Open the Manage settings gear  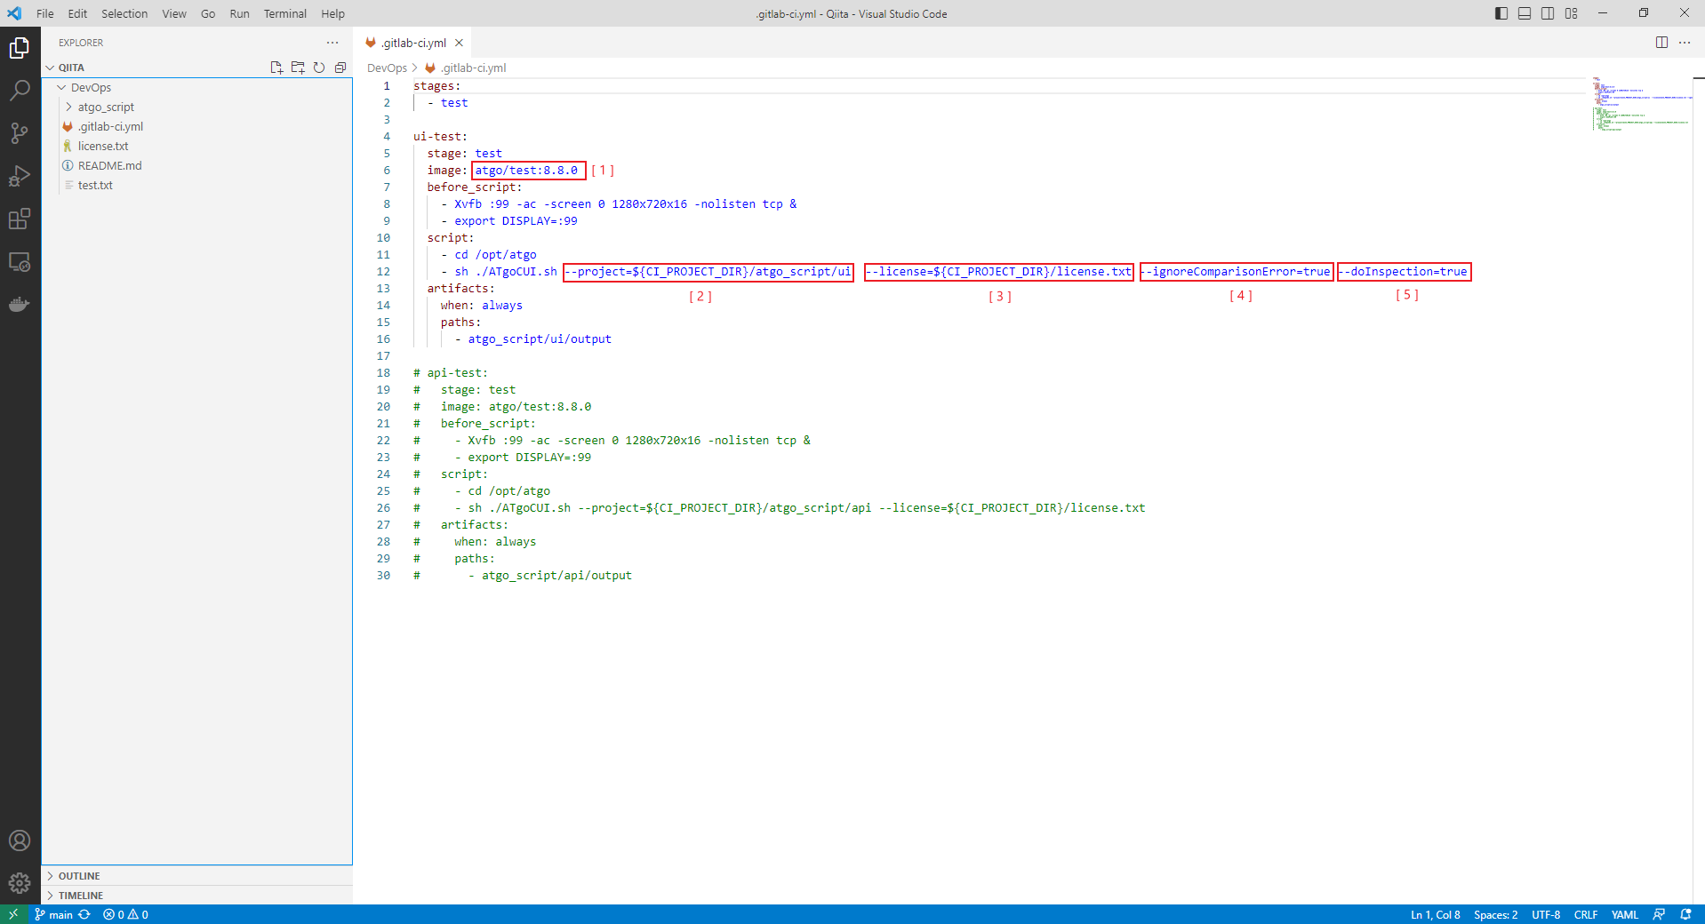(x=20, y=883)
